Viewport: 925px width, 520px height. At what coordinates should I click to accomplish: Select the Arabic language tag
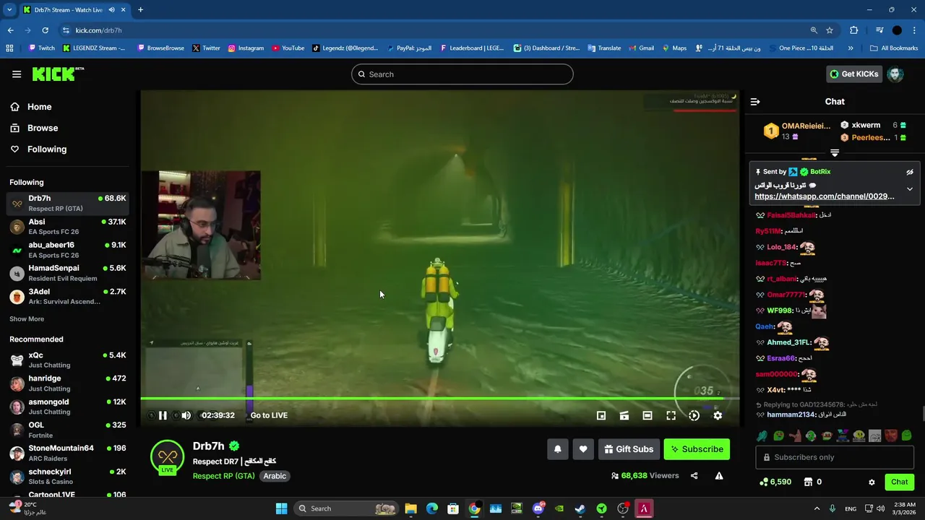pos(275,476)
